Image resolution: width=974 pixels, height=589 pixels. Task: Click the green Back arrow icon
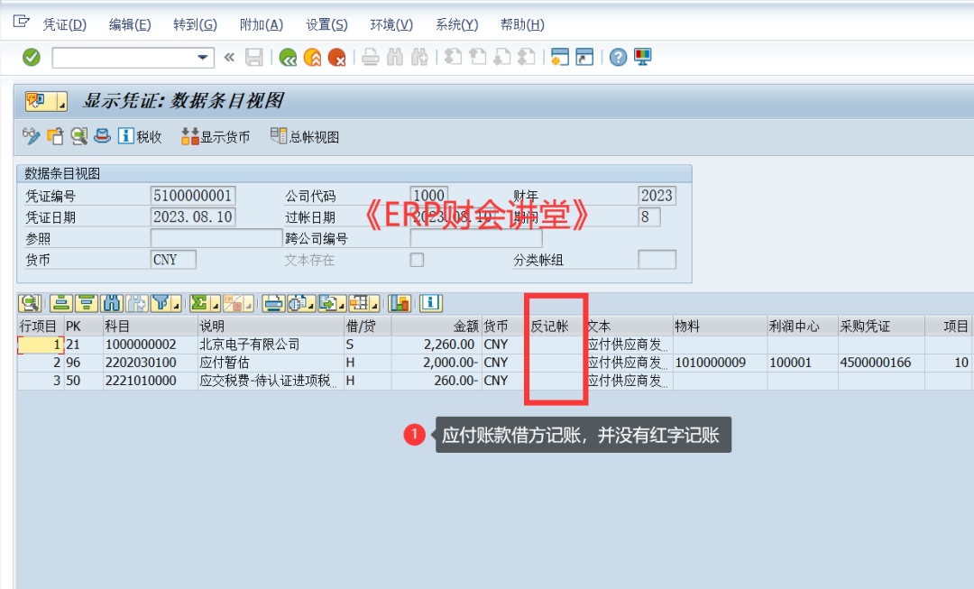tap(288, 58)
